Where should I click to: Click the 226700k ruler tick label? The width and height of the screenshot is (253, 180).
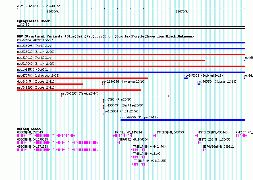[x=182, y=11]
